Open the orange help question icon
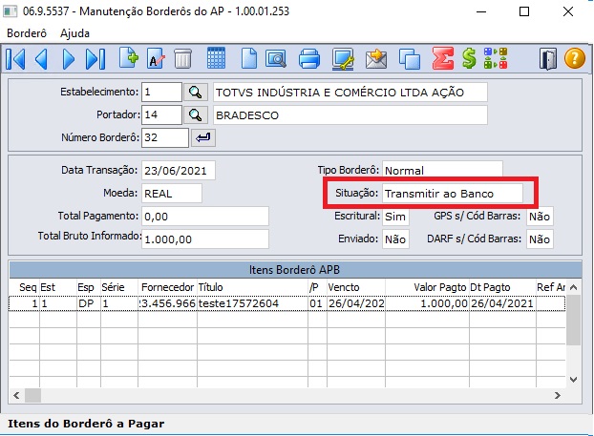 pyautogui.click(x=575, y=58)
